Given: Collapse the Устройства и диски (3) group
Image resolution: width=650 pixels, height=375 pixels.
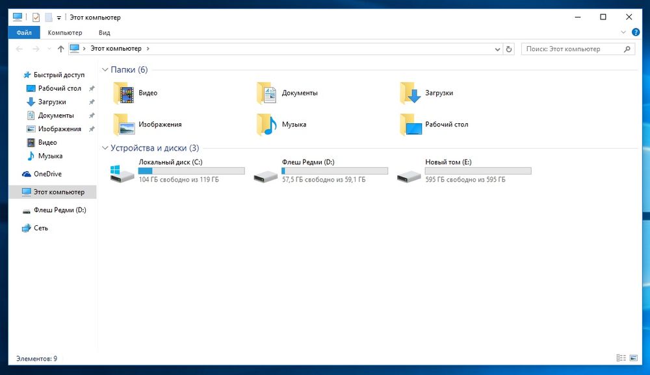Looking at the screenshot, I should [105, 148].
